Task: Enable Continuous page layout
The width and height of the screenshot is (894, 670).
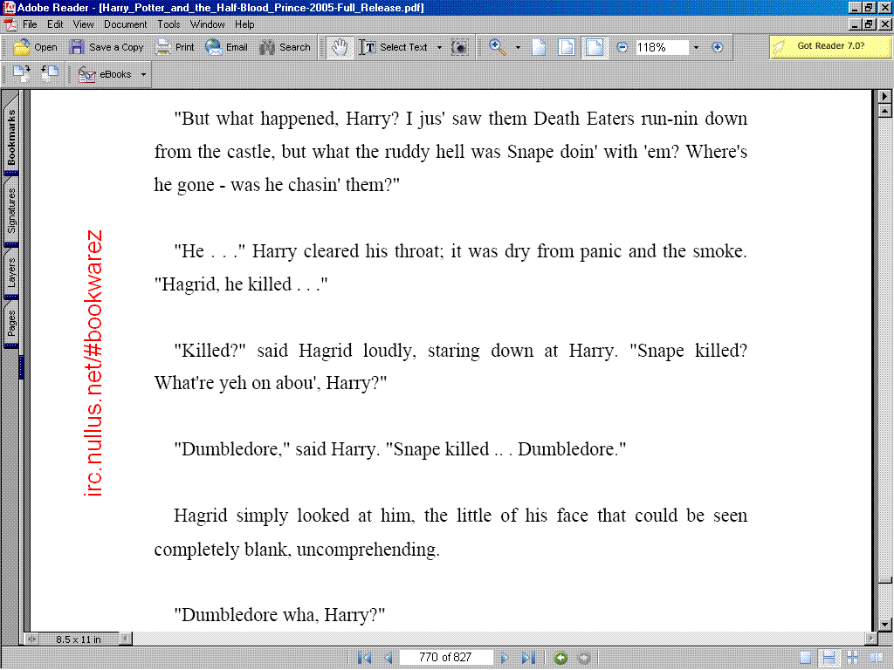Action: pyautogui.click(x=829, y=658)
